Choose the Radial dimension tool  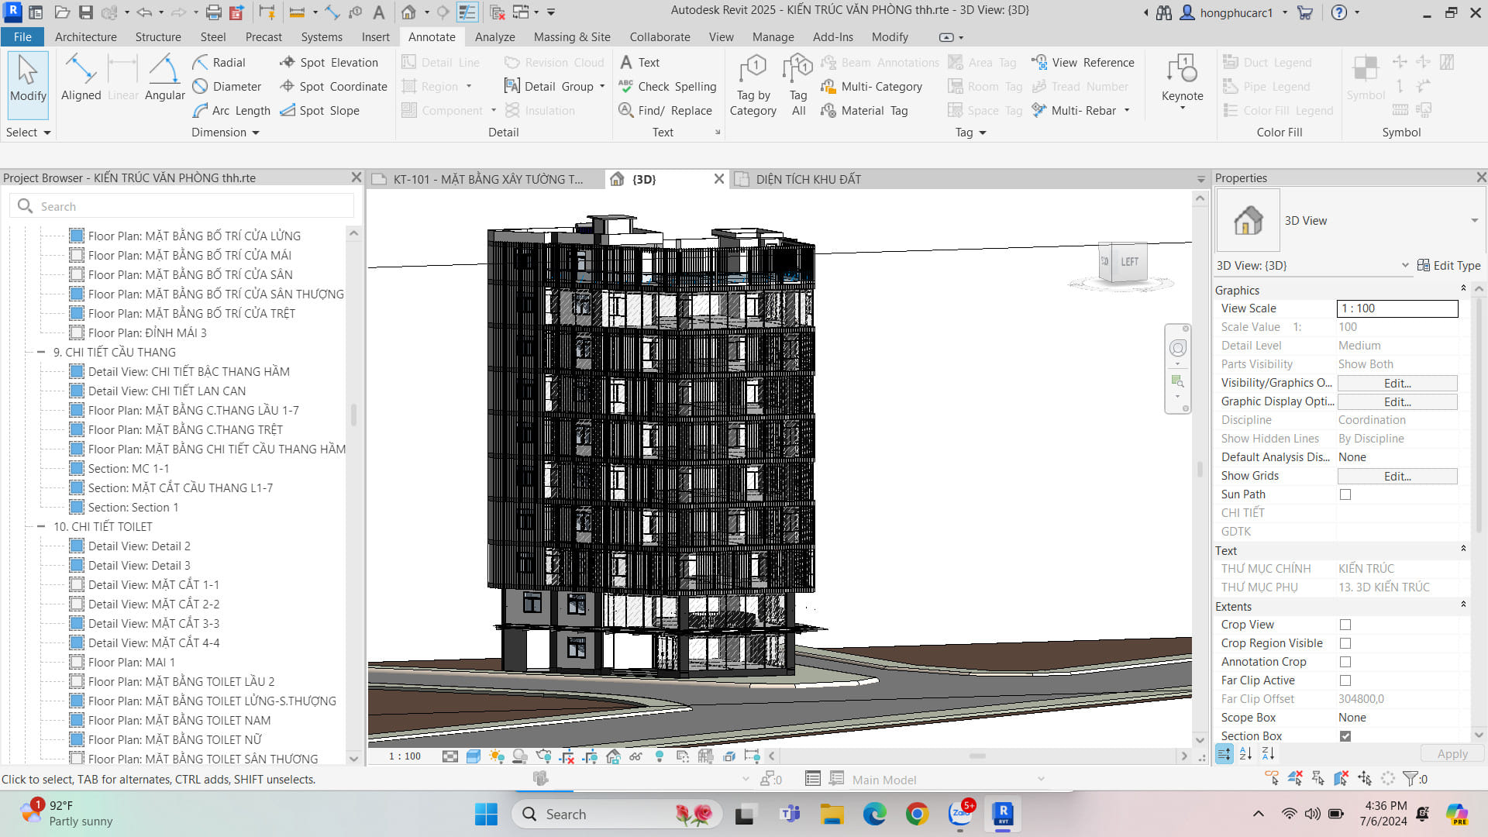[x=220, y=62]
